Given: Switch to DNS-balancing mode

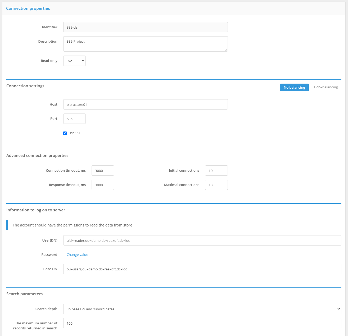Looking at the screenshot, I should click(326, 87).
